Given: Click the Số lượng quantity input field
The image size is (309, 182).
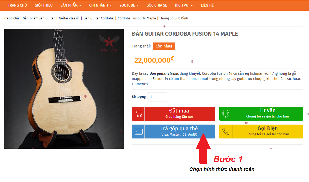Looking at the screenshot, I should (158, 97).
